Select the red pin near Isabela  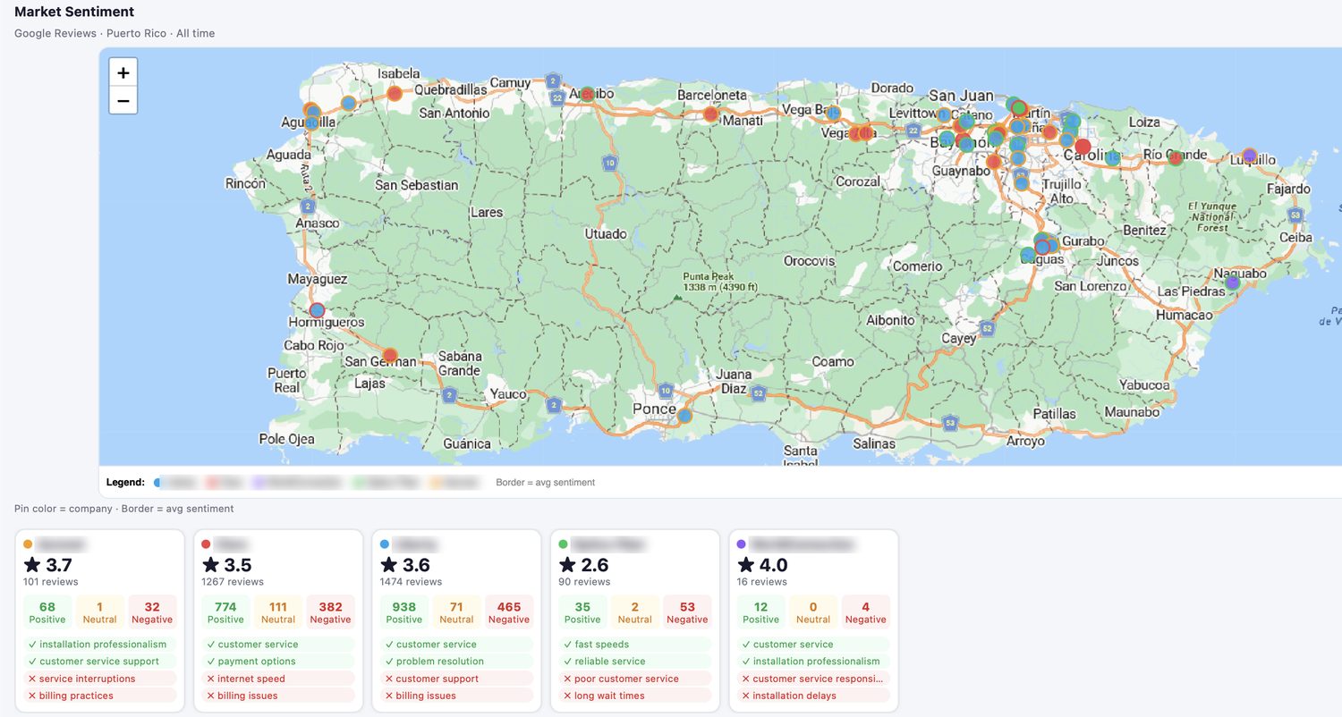pos(395,93)
